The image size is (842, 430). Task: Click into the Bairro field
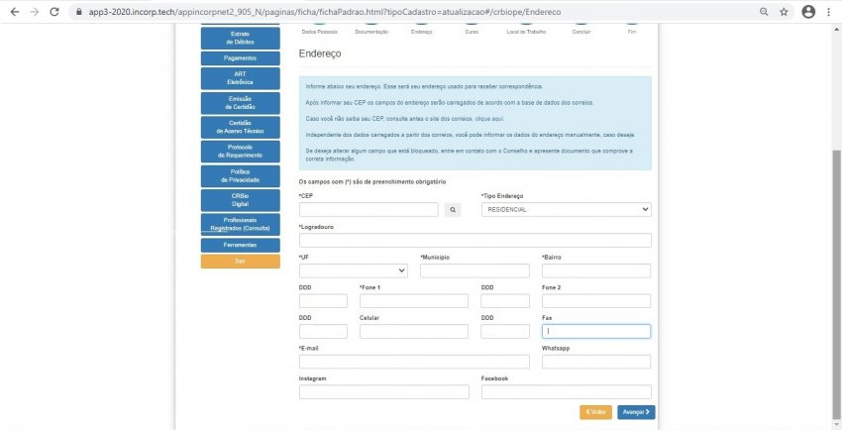pos(596,270)
